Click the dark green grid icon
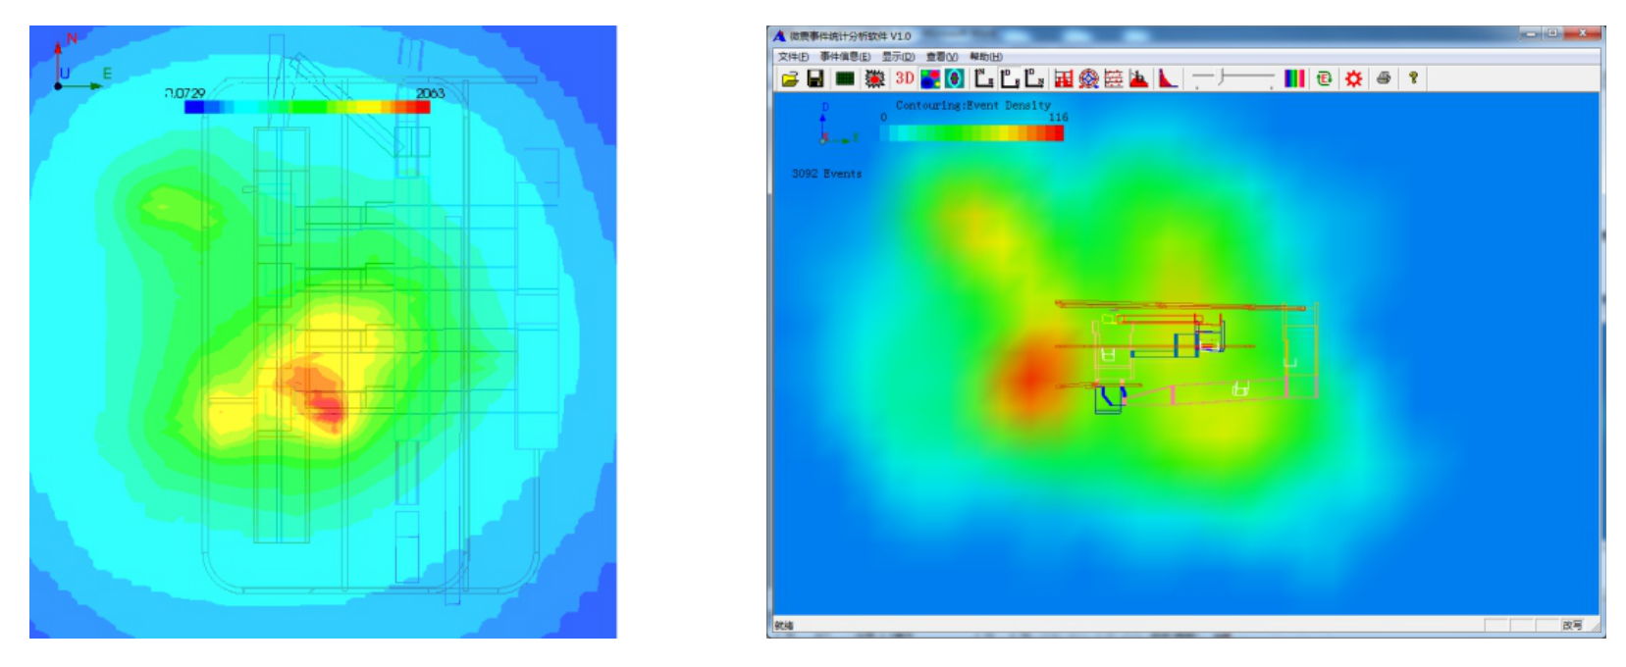Viewport: 1626px width, 667px height. (845, 78)
